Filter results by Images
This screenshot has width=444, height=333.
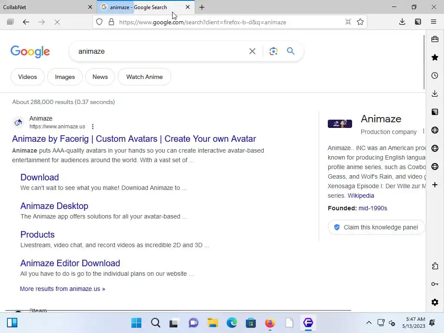coord(65,77)
